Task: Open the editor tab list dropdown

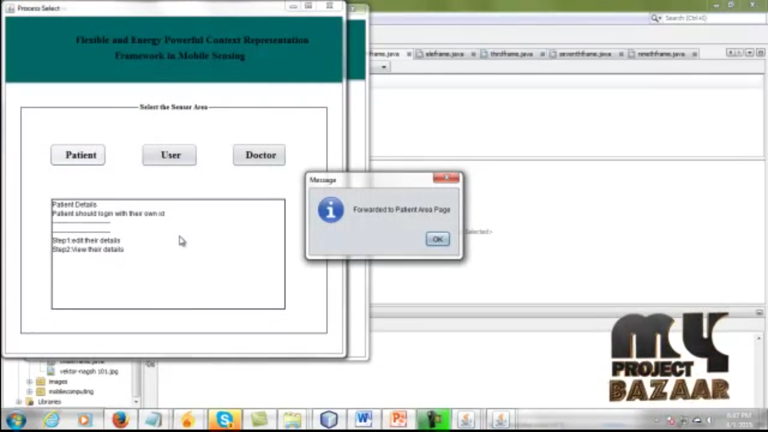Action: [749, 52]
